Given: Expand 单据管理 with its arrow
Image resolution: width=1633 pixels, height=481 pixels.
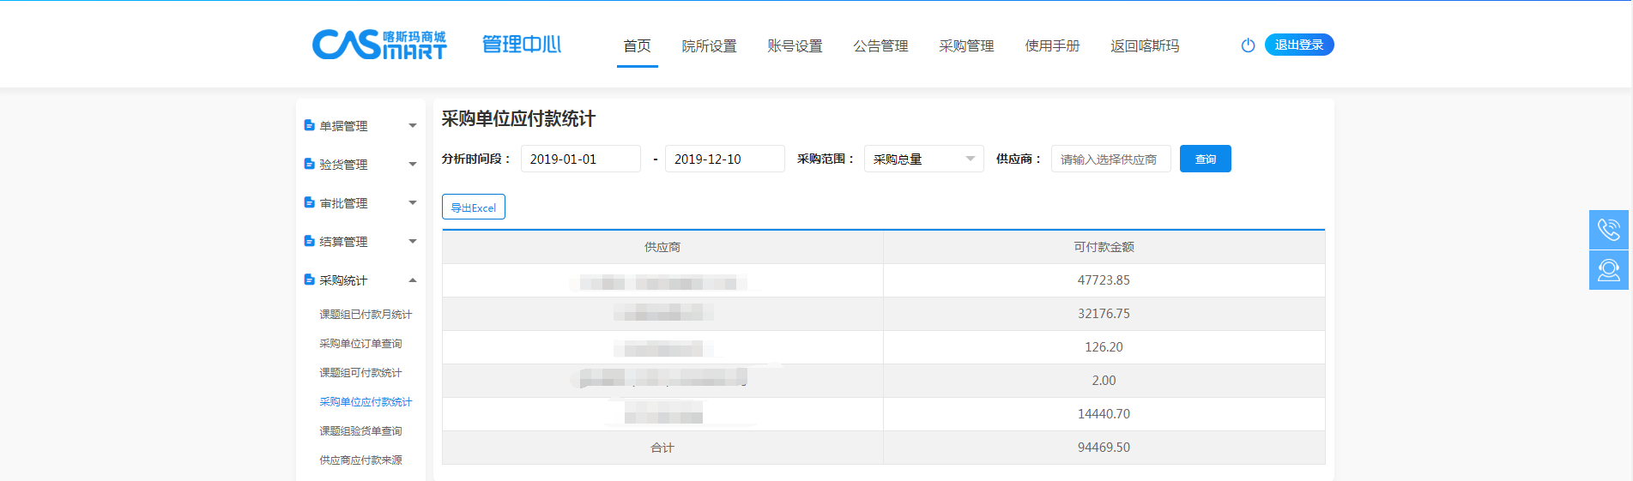Looking at the screenshot, I should [413, 126].
